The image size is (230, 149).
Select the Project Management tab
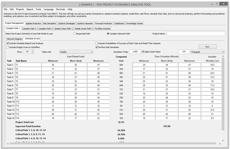coord(14,23)
